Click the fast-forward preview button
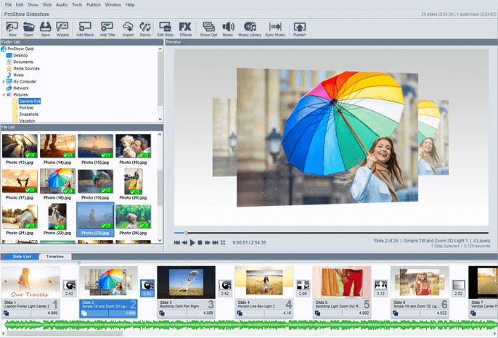This screenshot has width=498, height=338. click(208, 242)
